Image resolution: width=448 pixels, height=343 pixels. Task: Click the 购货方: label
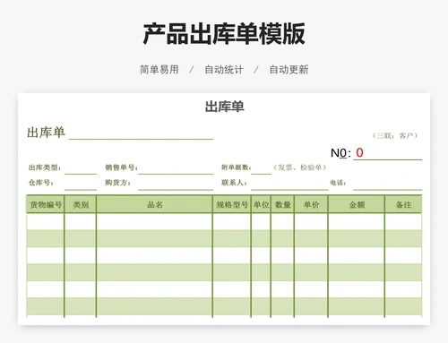(117, 183)
